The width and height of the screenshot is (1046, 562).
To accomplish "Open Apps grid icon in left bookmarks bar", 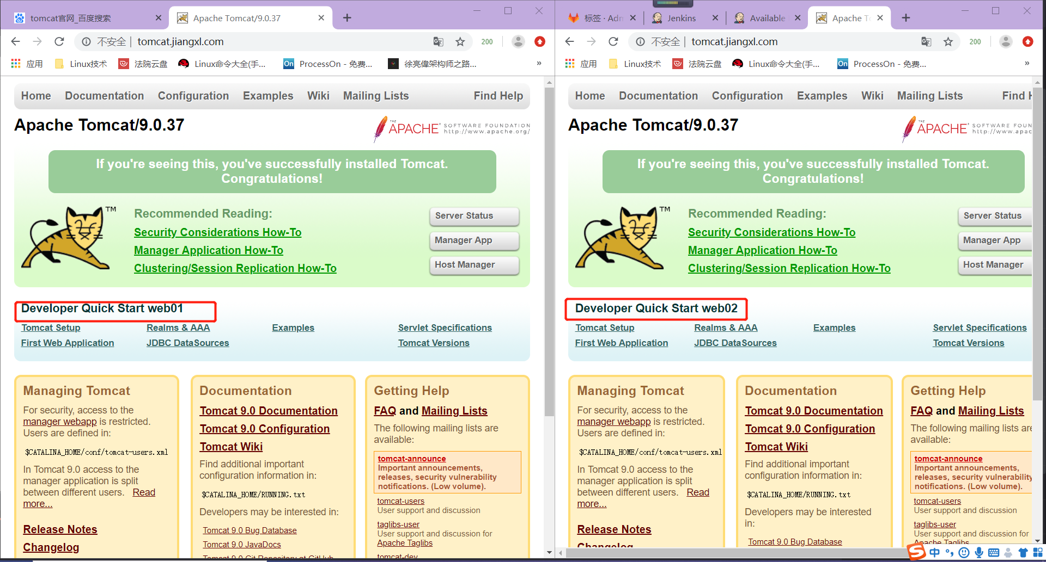I will (16, 64).
